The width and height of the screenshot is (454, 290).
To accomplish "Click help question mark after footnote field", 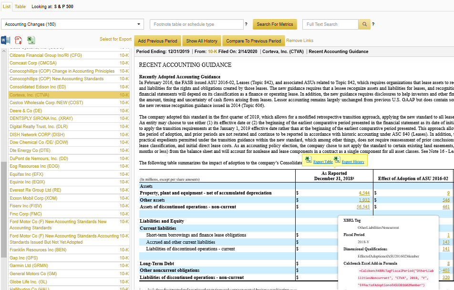I will coord(246,24).
